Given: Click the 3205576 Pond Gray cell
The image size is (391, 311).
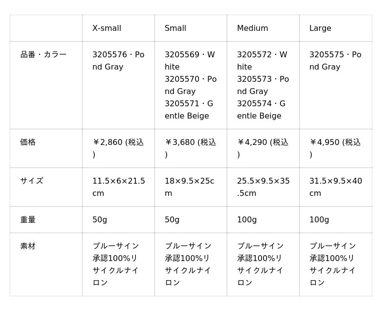Looking at the screenshot, I should (x=118, y=85).
